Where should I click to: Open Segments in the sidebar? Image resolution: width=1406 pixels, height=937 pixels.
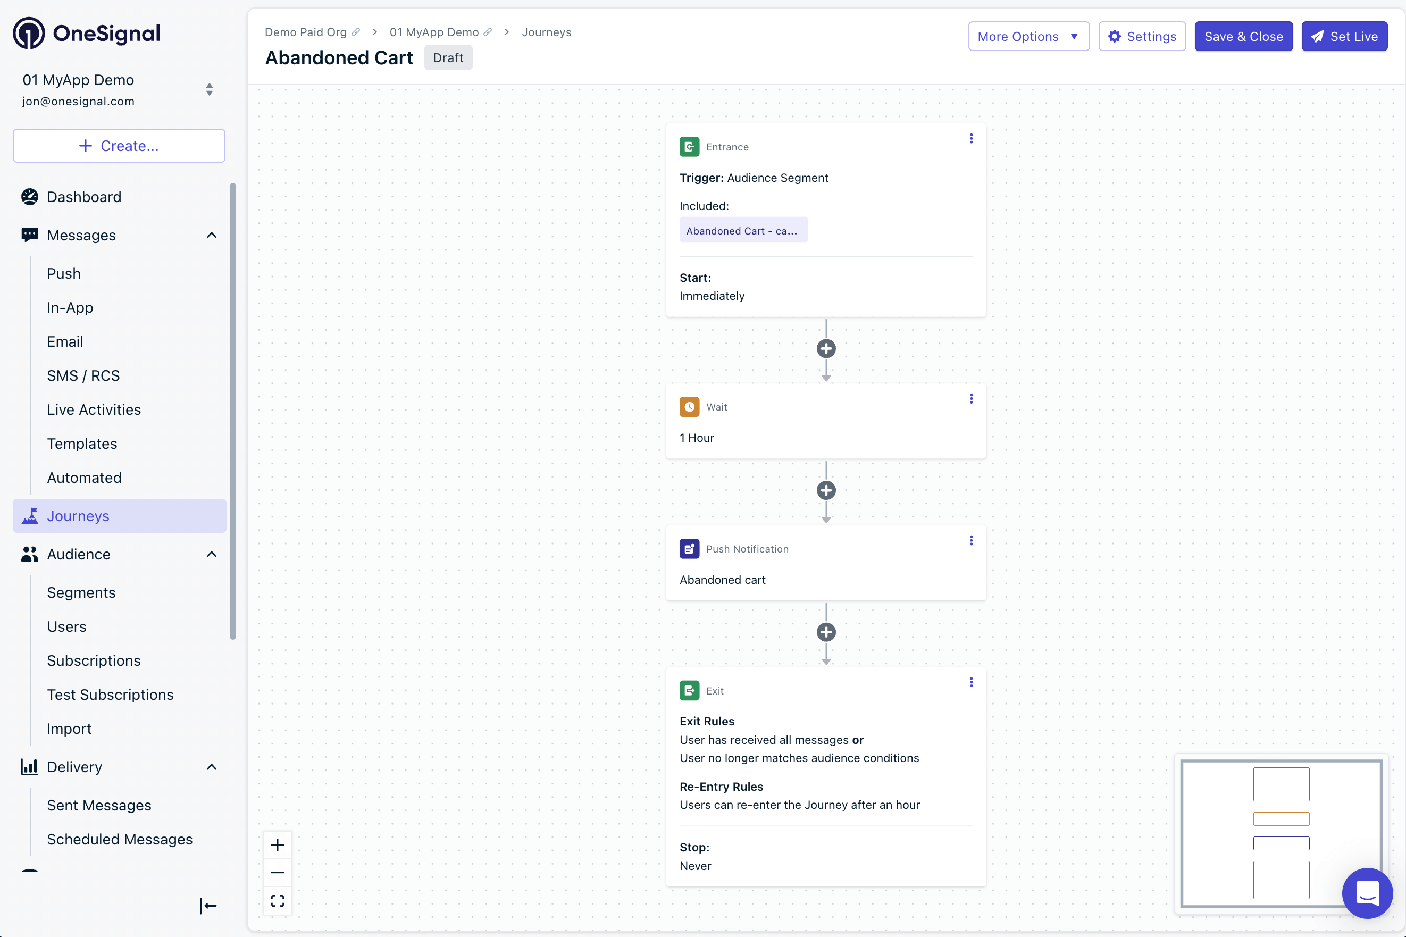tap(81, 592)
